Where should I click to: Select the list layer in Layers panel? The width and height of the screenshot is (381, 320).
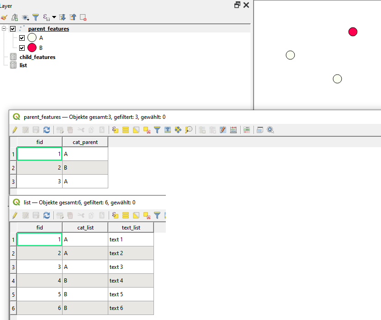click(23, 65)
